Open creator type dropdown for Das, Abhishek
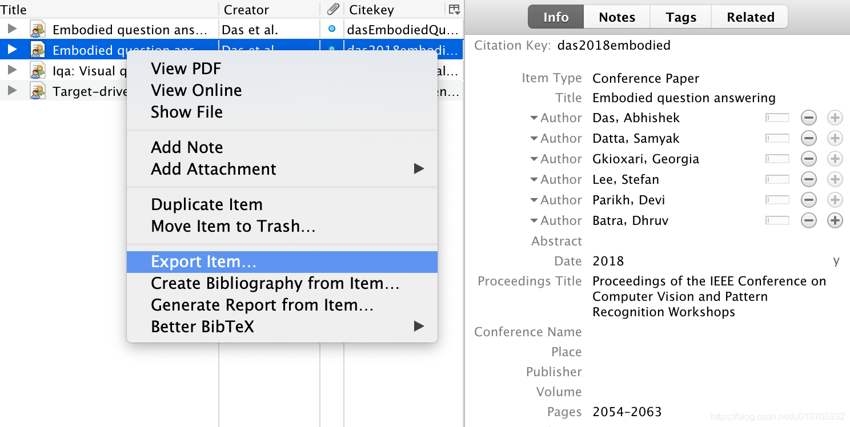Image resolution: width=850 pixels, height=427 pixels. point(556,118)
